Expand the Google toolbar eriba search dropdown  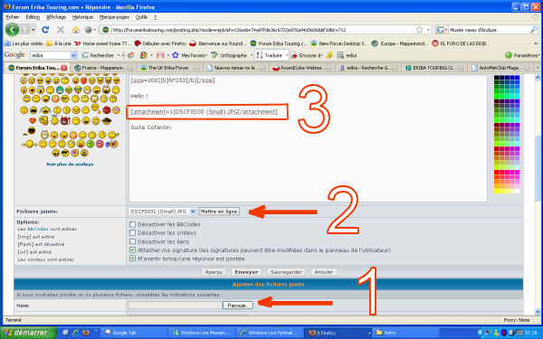pos(74,55)
